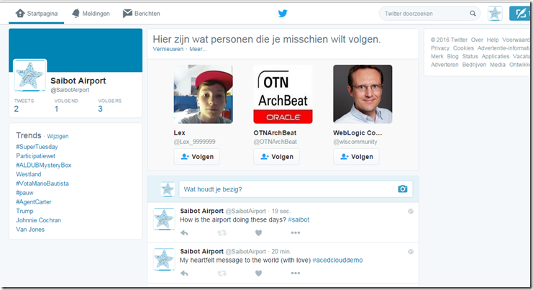
Task: Click #acedclouddemo hashtag in tweet
Action: pyautogui.click(x=337, y=260)
